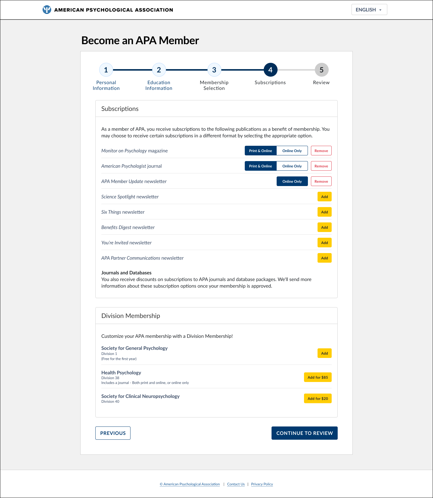The image size is (433, 498).
Task: Remove American Psychologist journal subscription
Action: click(x=321, y=166)
